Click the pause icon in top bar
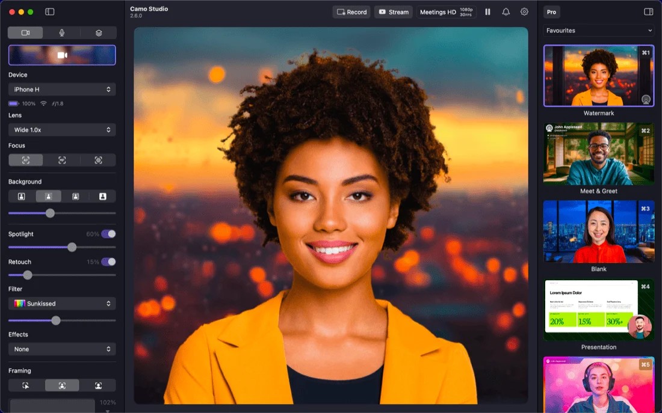Screen dimensions: 662x413 point(487,11)
